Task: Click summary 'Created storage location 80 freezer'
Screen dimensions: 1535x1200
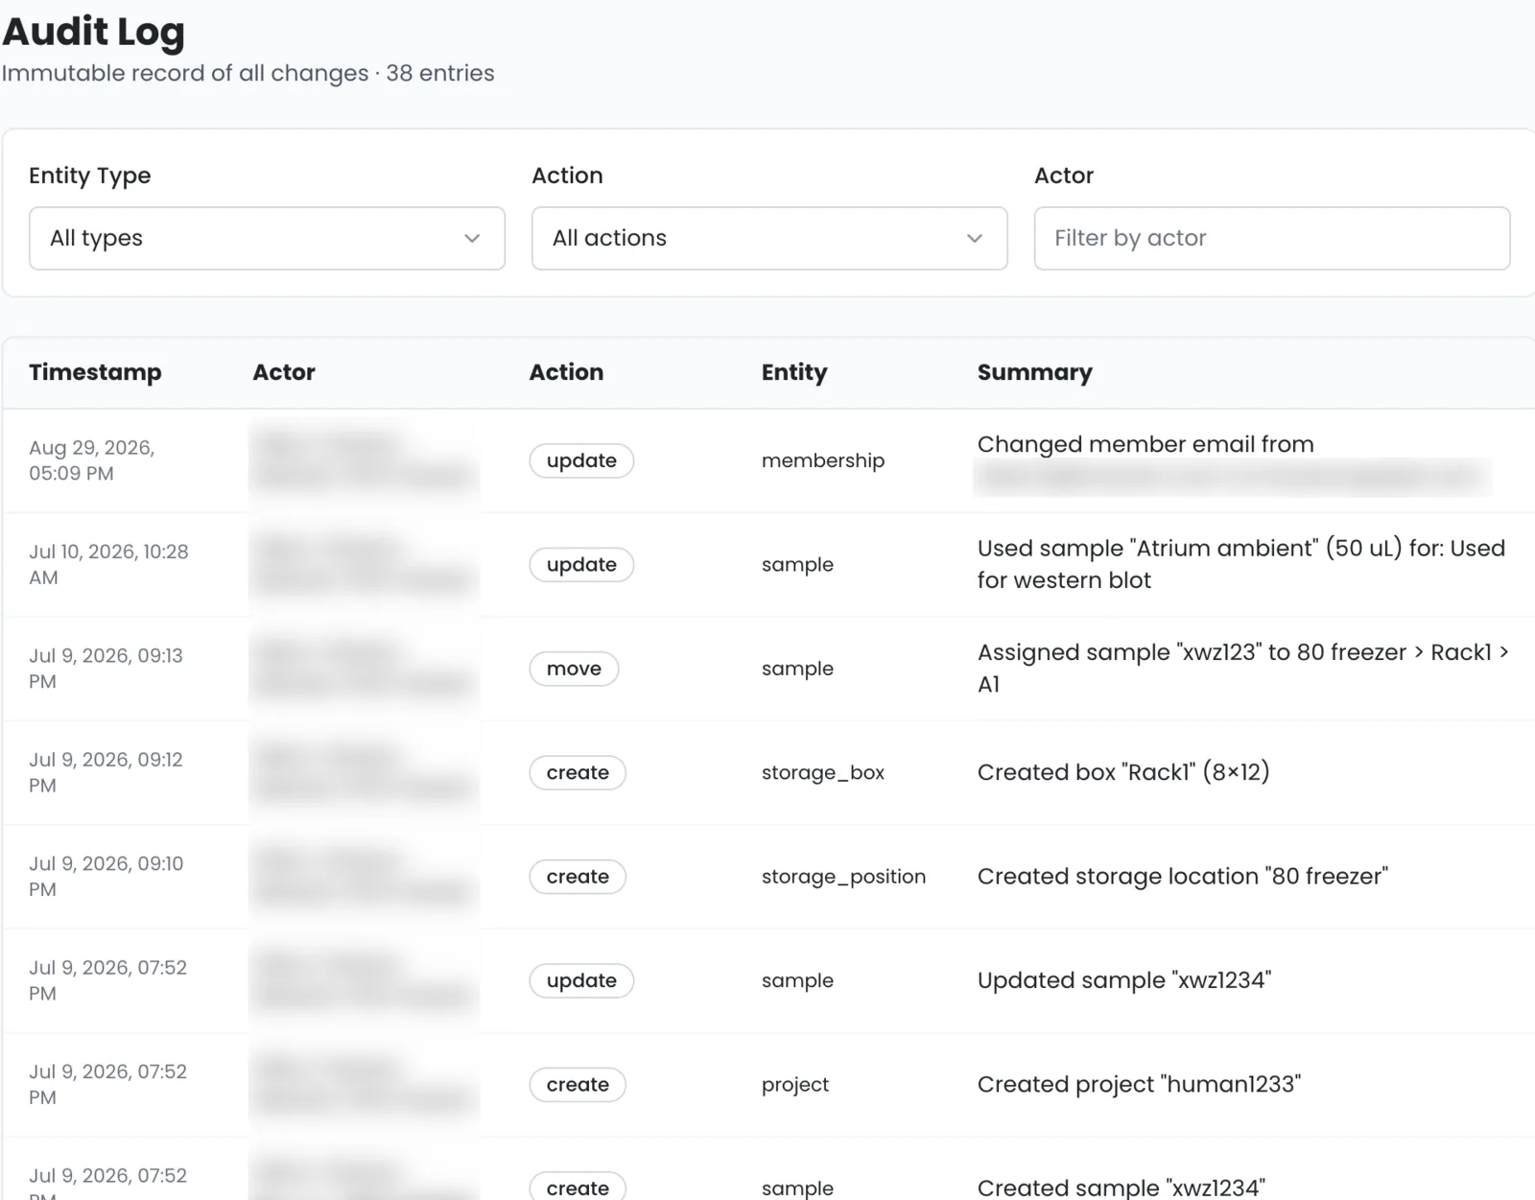Action: [x=1183, y=877]
